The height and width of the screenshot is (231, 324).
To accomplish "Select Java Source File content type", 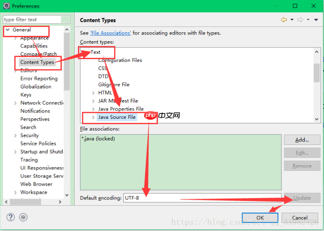I will [x=117, y=117].
